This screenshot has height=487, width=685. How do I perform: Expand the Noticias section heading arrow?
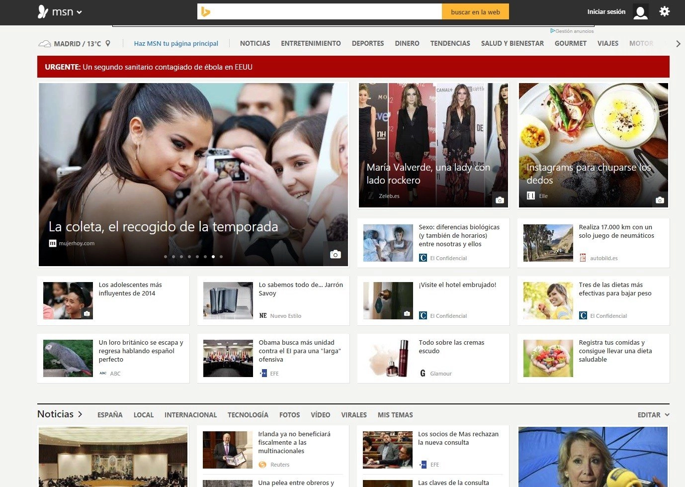click(x=80, y=414)
